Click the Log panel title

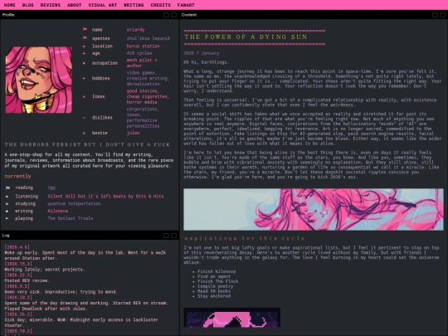pyautogui.click(x=6, y=236)
